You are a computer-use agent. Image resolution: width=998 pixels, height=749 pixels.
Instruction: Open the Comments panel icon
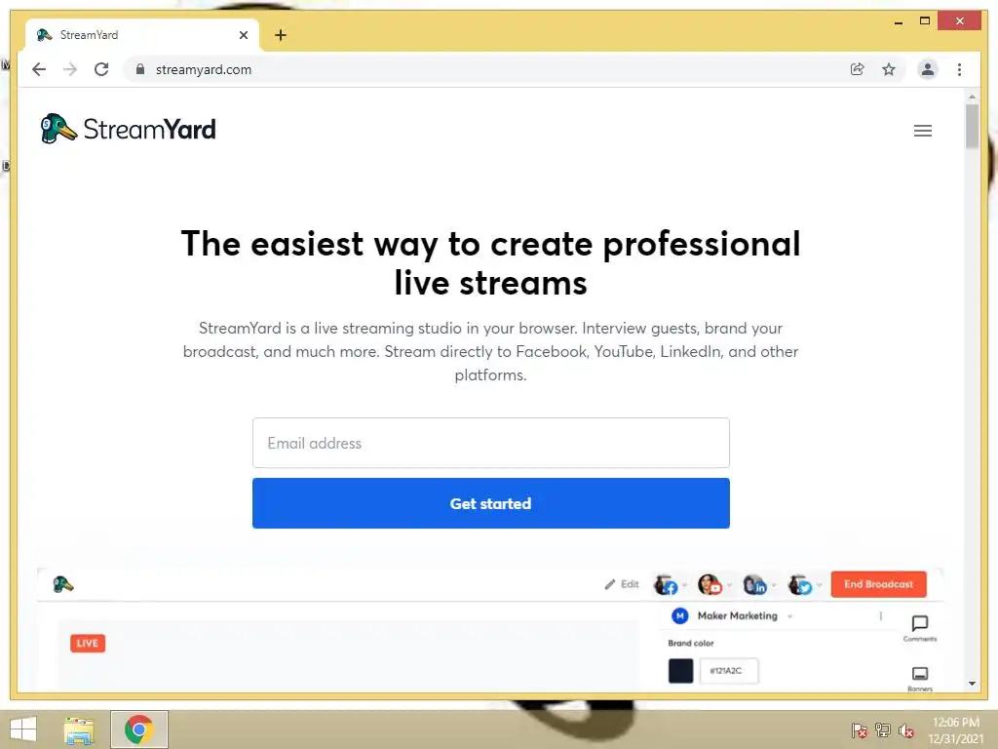pos(920,627)
